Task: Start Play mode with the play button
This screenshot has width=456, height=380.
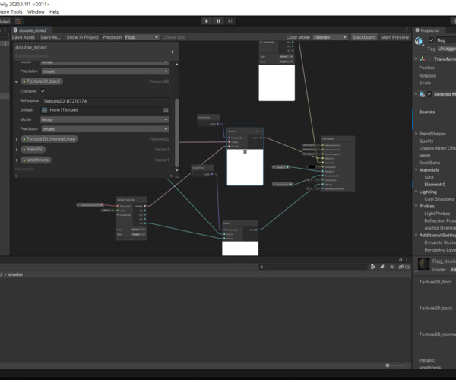Action: (207, 21)
